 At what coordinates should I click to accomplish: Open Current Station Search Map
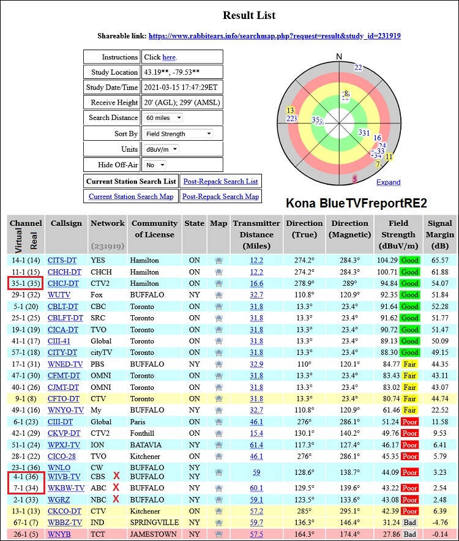pyautogui.click(x=131, y=196)
